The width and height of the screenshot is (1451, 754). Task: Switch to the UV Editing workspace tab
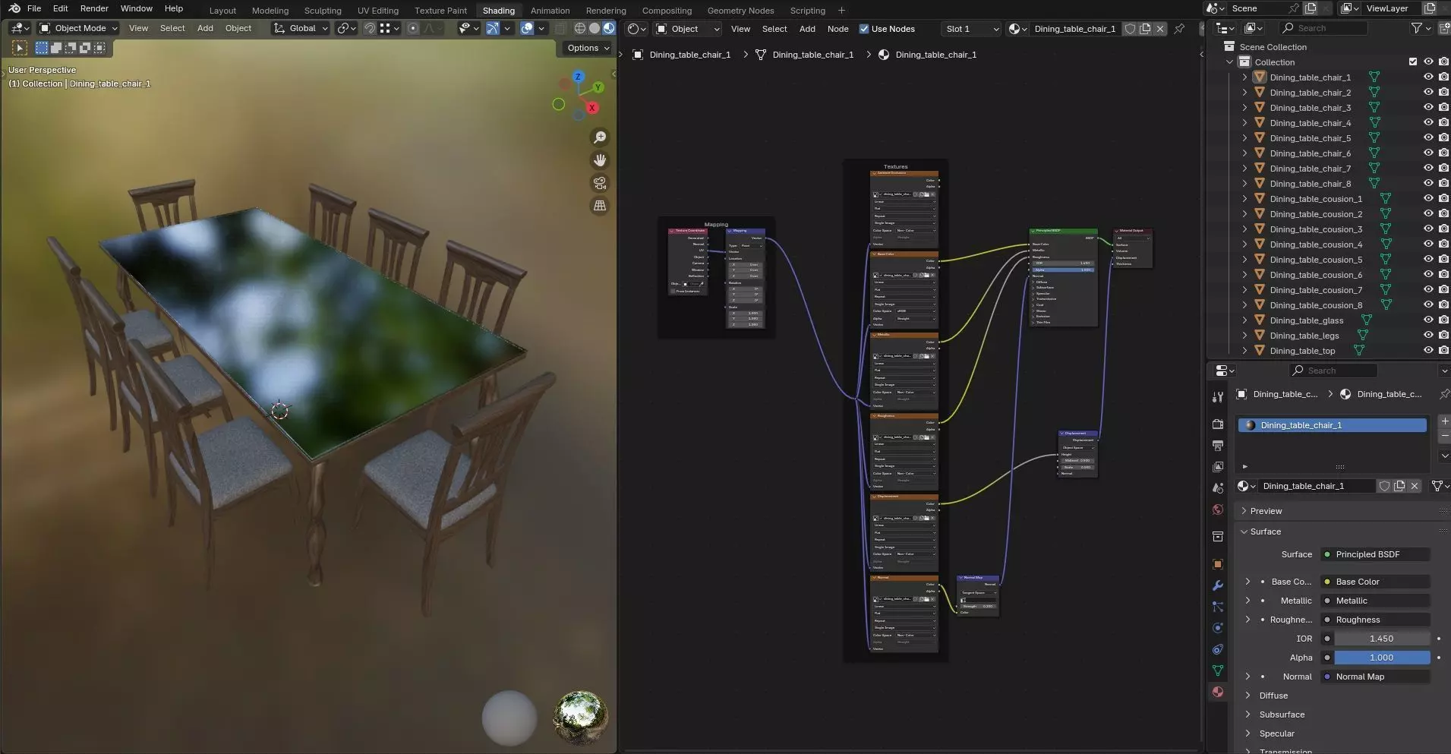(378, 11)
